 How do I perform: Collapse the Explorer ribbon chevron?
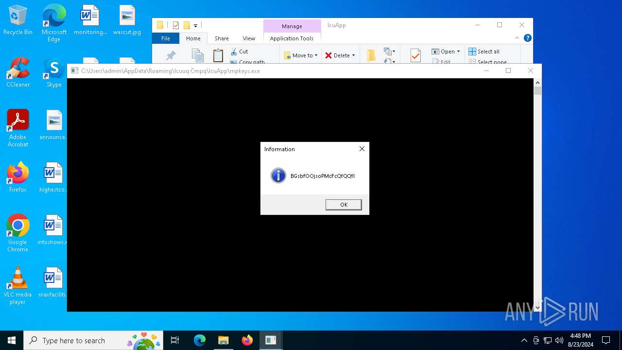(517, 38)
